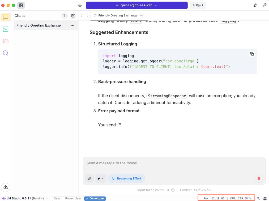Open options for Friendly Greeting Exchange in list
The image size is (269, 201).
72,25
